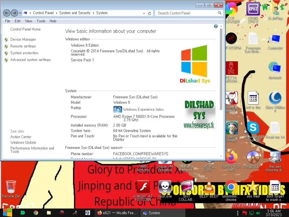Open the Edit menu
The width and height of the screenshot is (289, 217).
pos(17,21)
